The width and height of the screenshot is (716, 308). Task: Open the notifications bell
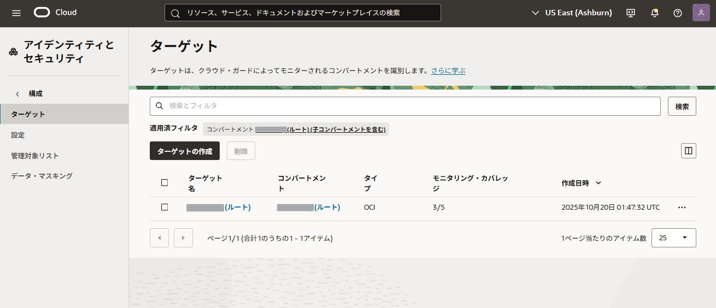tap(654, 13)
